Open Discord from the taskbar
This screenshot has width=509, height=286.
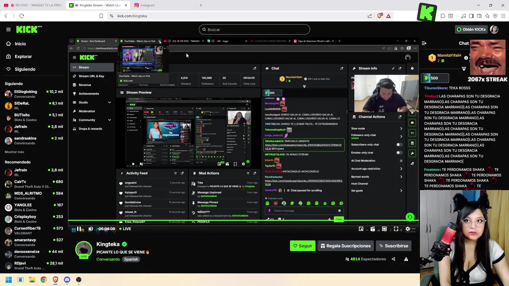coord(67,280)
